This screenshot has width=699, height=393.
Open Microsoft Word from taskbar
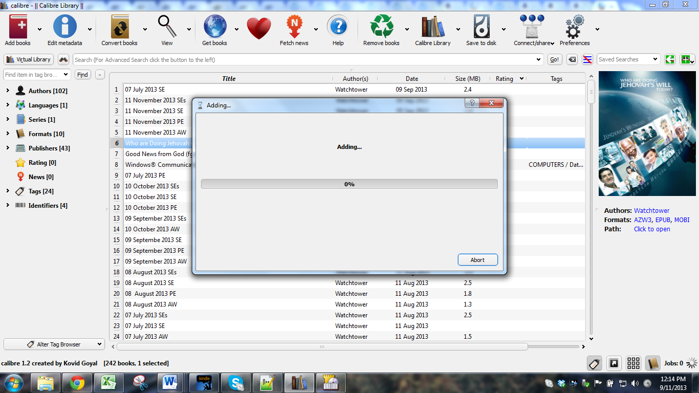[169, 382]
